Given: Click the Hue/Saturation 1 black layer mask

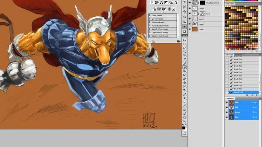Looking at the screenshot, I should pos(203,3).
